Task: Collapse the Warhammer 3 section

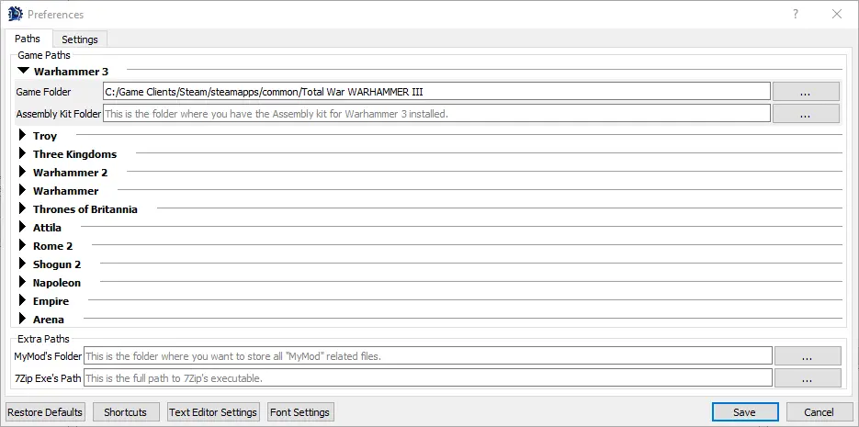Action: pos(23,72)
